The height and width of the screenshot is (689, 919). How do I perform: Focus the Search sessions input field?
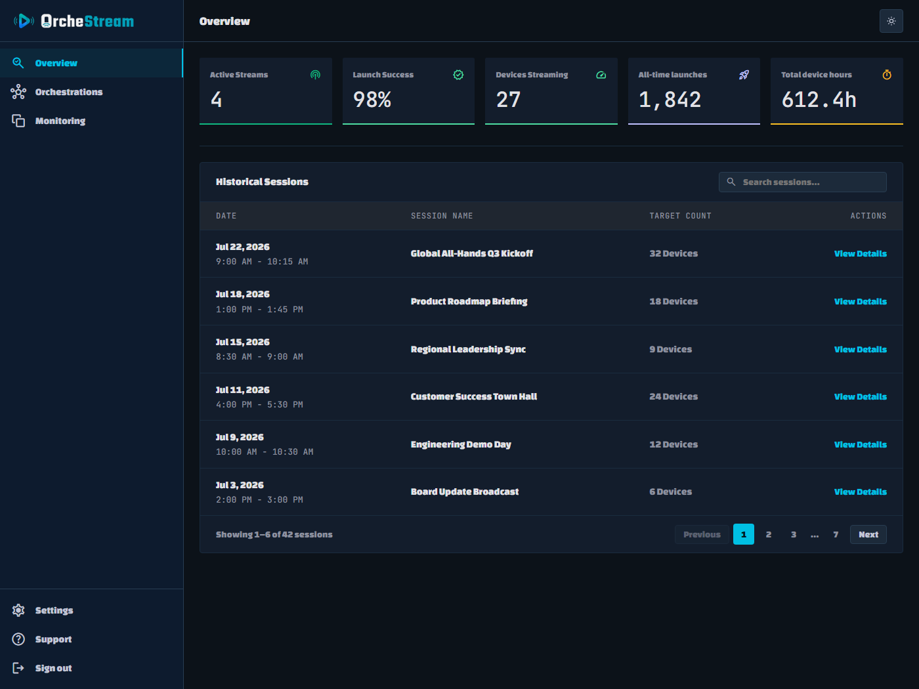tap(803, 182)
